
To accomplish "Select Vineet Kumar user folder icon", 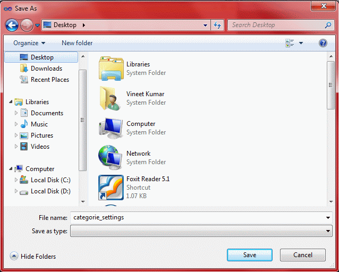I will pos(111,98).
